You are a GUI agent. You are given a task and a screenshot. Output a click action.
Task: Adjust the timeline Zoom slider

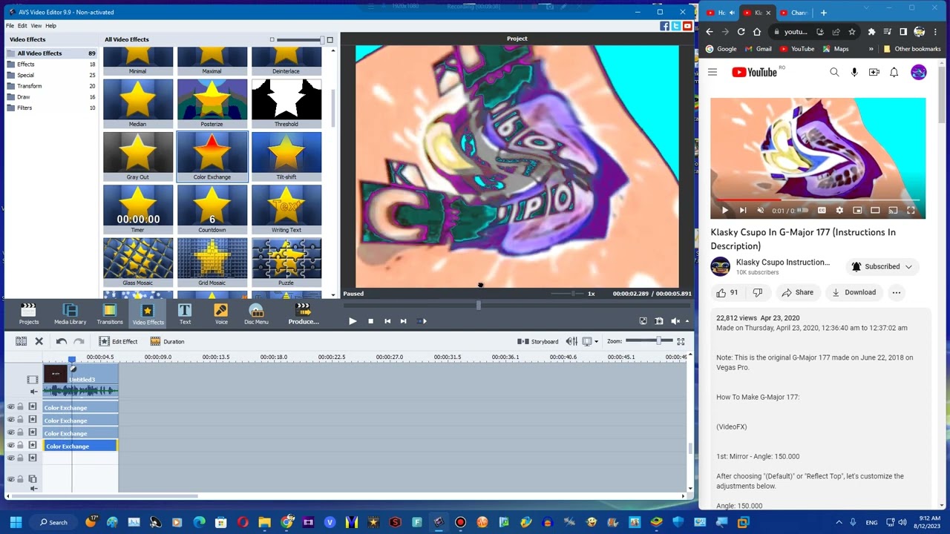(658, 340)
